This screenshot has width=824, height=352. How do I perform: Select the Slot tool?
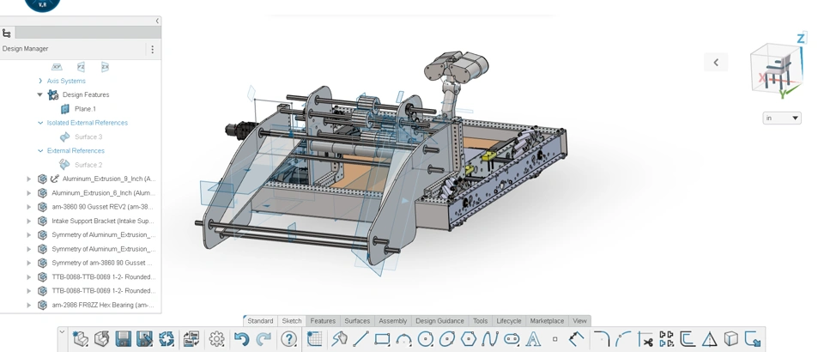tap(512, 339)
